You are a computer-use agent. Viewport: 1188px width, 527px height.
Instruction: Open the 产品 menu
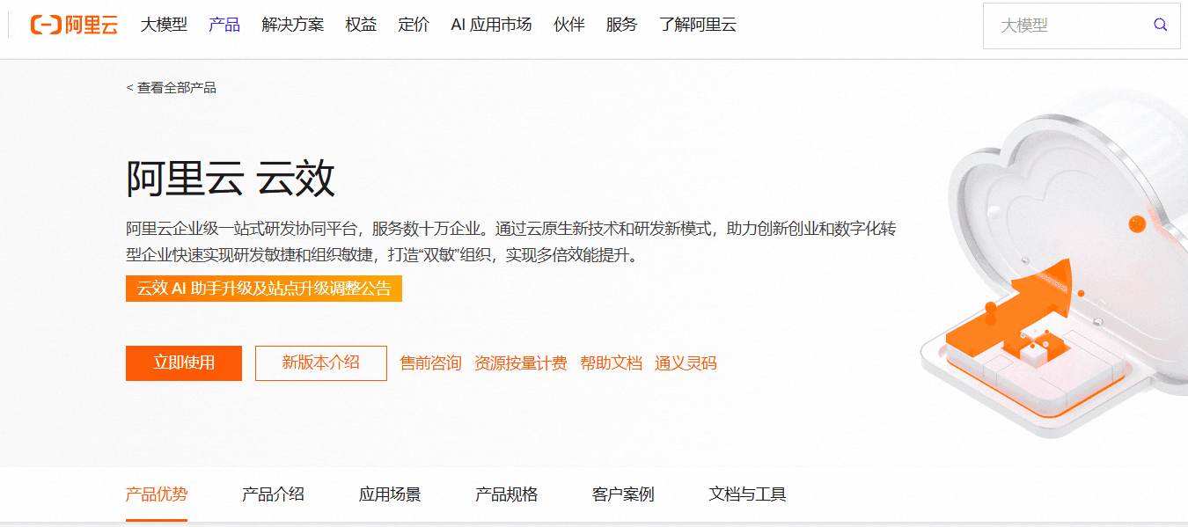[x=224, y=25]
